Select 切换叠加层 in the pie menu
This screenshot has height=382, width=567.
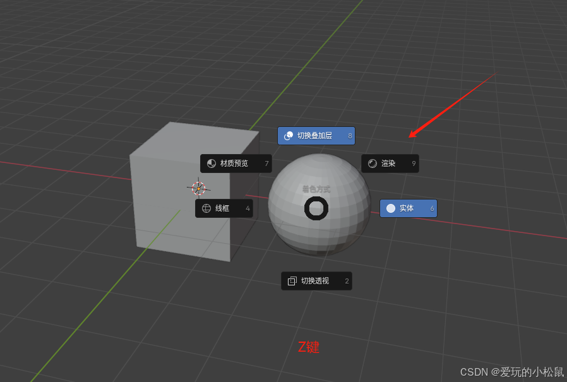pyautogui.click(x=316, y=136)
